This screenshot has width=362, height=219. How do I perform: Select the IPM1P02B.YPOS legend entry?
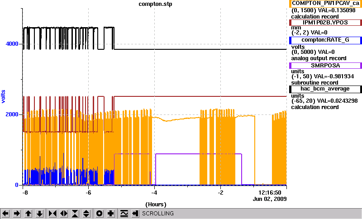(325, 23)
